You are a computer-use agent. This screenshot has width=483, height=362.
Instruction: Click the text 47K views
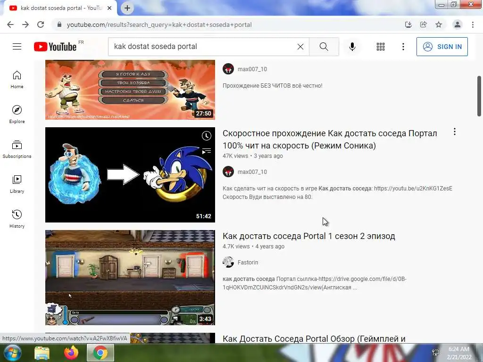[x=235, y=156]
